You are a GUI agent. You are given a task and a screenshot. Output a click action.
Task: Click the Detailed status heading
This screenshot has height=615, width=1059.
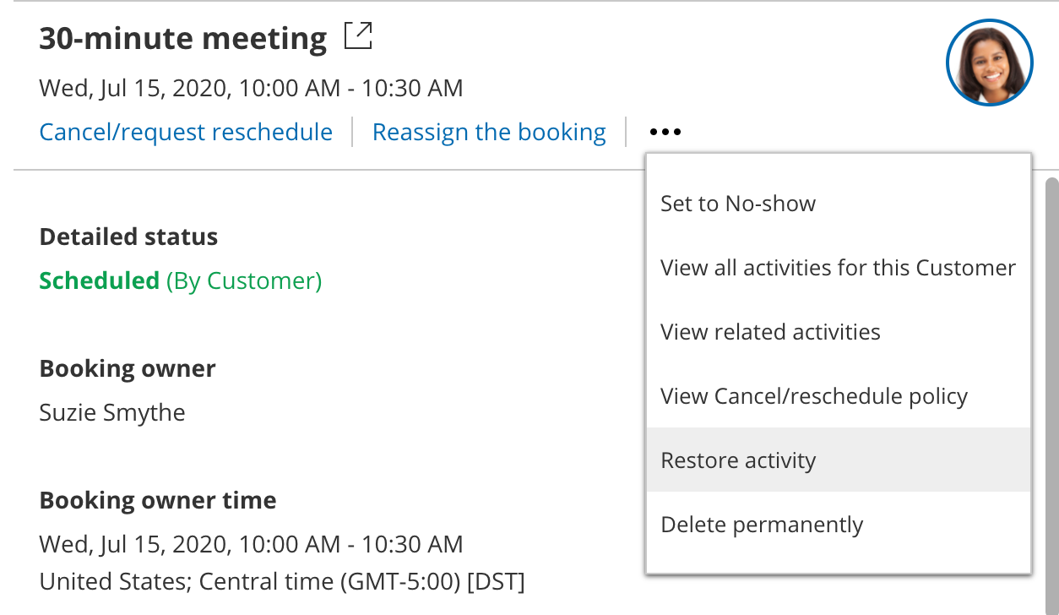point(128,237)
